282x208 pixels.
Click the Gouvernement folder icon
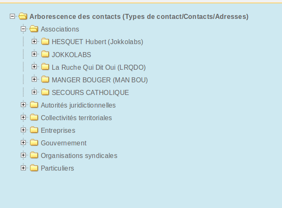tap(34, 142)
